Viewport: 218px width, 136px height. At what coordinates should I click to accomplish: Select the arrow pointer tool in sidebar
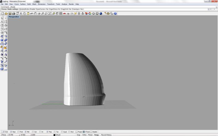2,18
